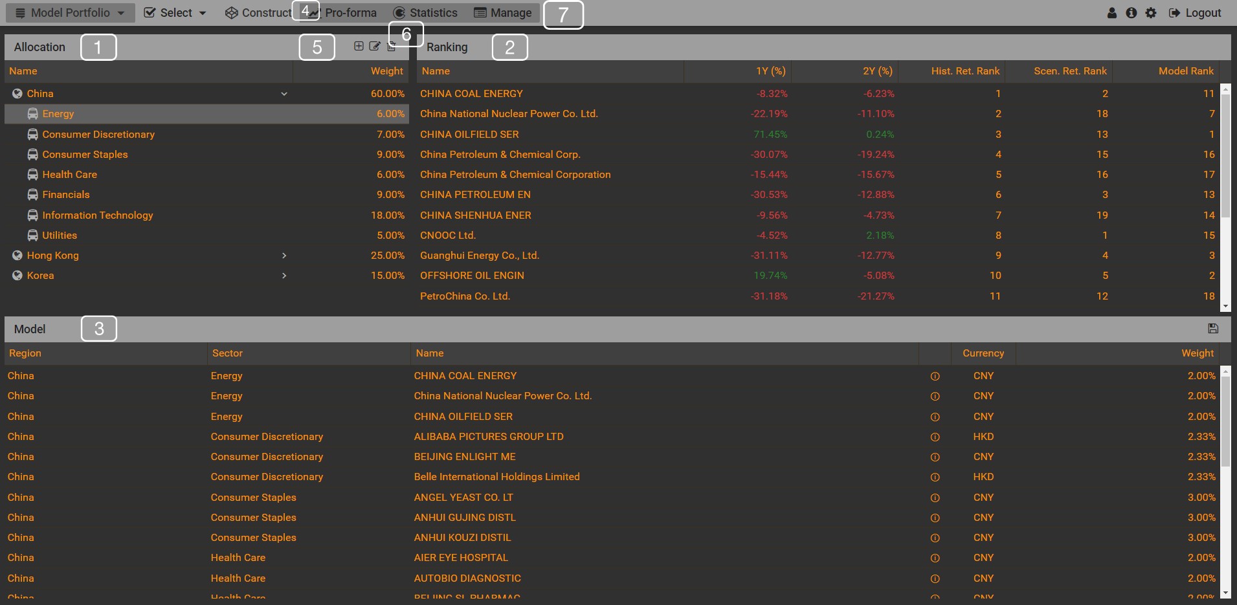Screen dimensions: 1237x605
Task: Select CHINA SHENHUA ENER ranking row
Action: (x=818, y=215)
